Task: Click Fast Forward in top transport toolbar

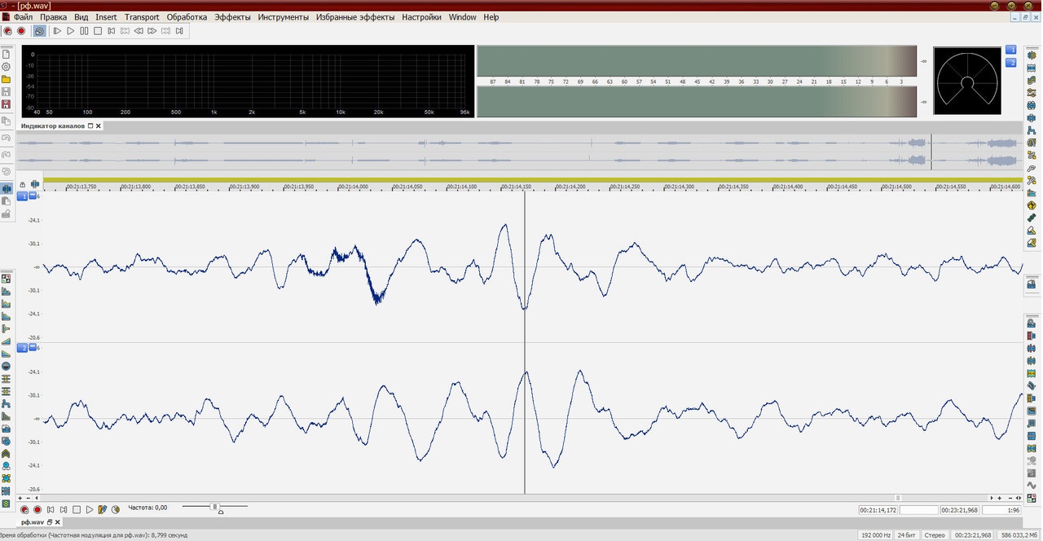Action: coord(152,31)
